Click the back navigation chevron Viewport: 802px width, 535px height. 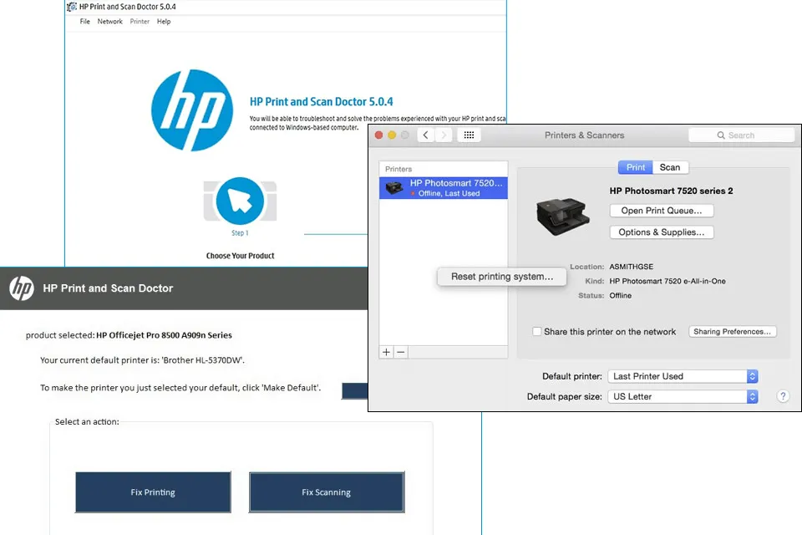[x=425, y=135]
